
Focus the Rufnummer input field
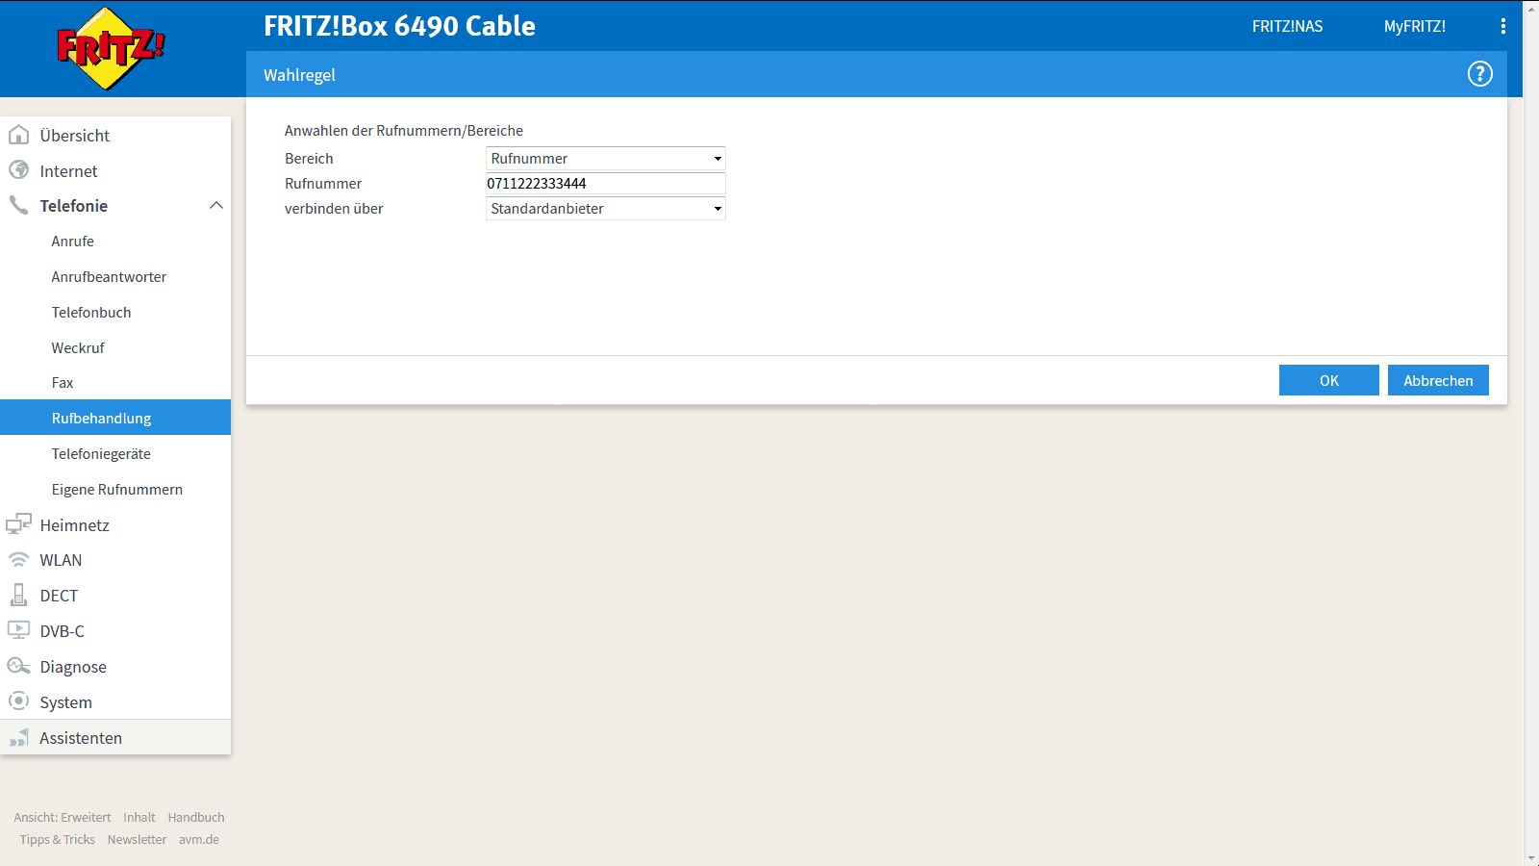606,184
